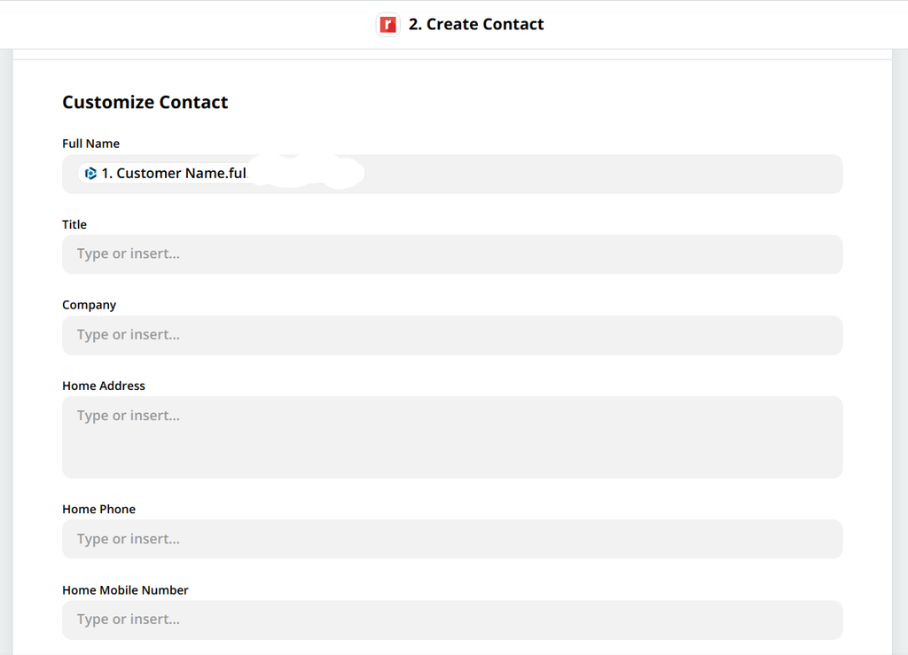Click the Company field label
This screenshot has width=908, height=655.
(x=89, y=305)
